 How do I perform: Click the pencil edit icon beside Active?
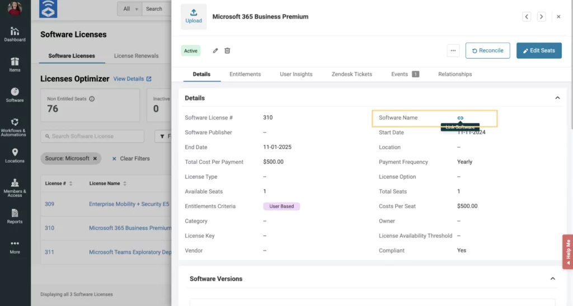click(x=215, y=51)
